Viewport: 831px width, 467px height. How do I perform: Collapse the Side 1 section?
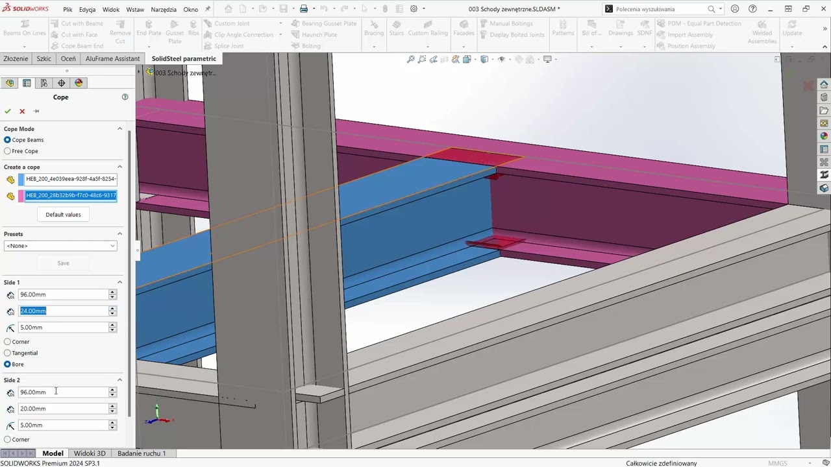click(119, 282)
